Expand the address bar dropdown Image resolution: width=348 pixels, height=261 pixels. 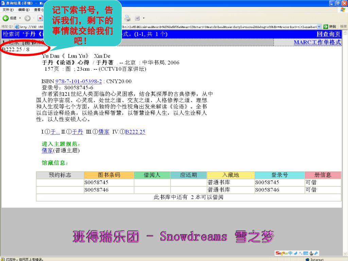tap(319, 27)
